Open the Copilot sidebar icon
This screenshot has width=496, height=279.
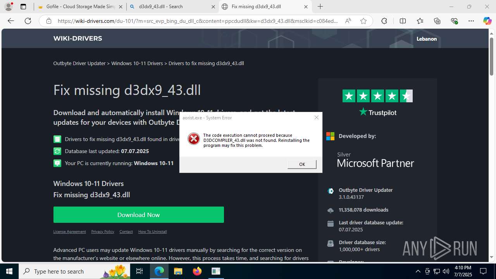point(487,21)
